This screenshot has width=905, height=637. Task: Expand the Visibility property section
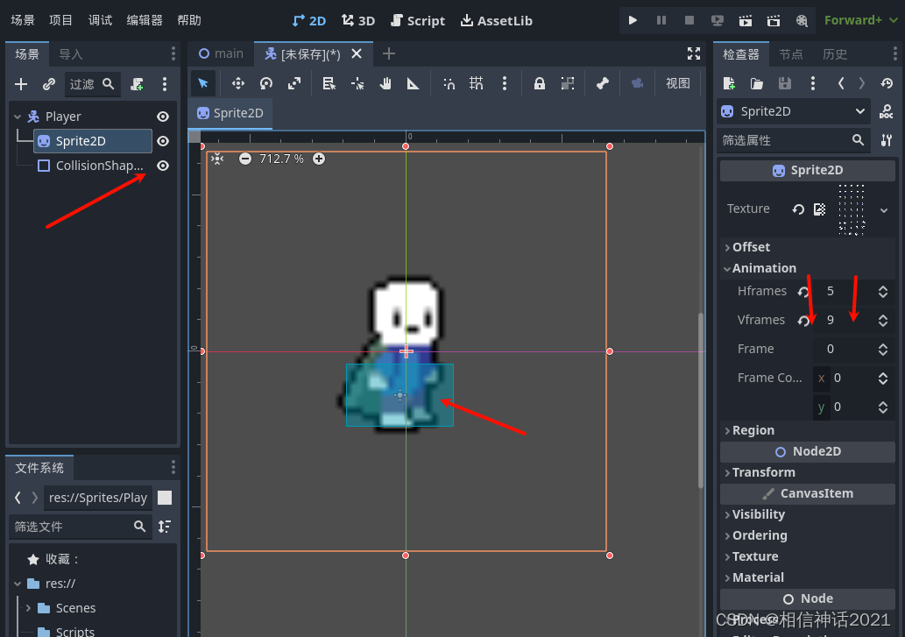point(808,514)
